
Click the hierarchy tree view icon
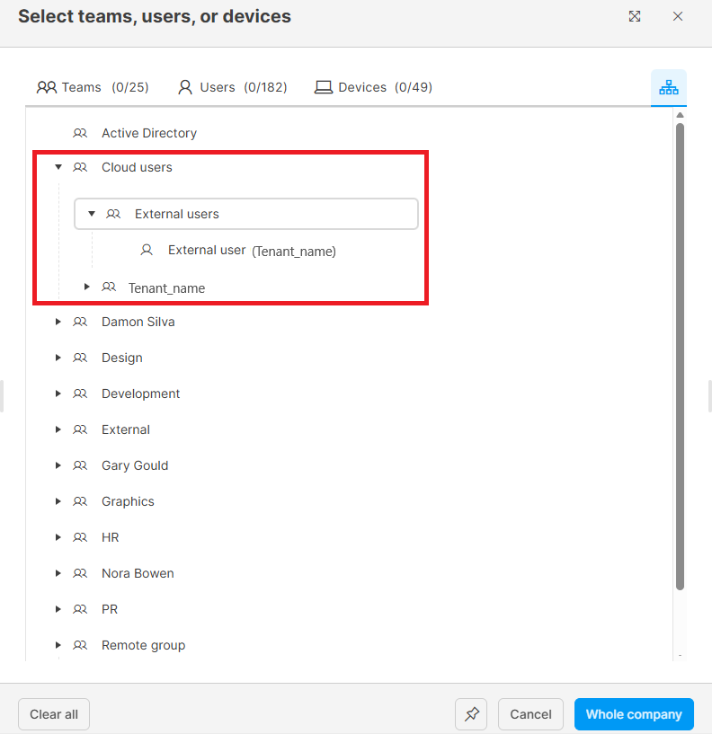pyautogui.click(x=668, y=88)
